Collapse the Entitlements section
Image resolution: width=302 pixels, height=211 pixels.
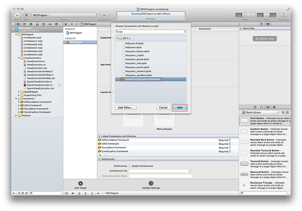click(99, 159)
